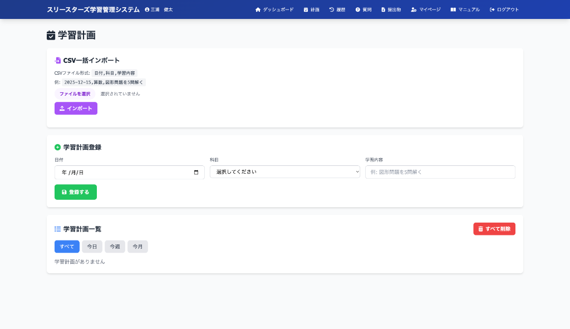
Task: Open the 履歴 history page
Action: pyautogui.click(x=337, y=9)
